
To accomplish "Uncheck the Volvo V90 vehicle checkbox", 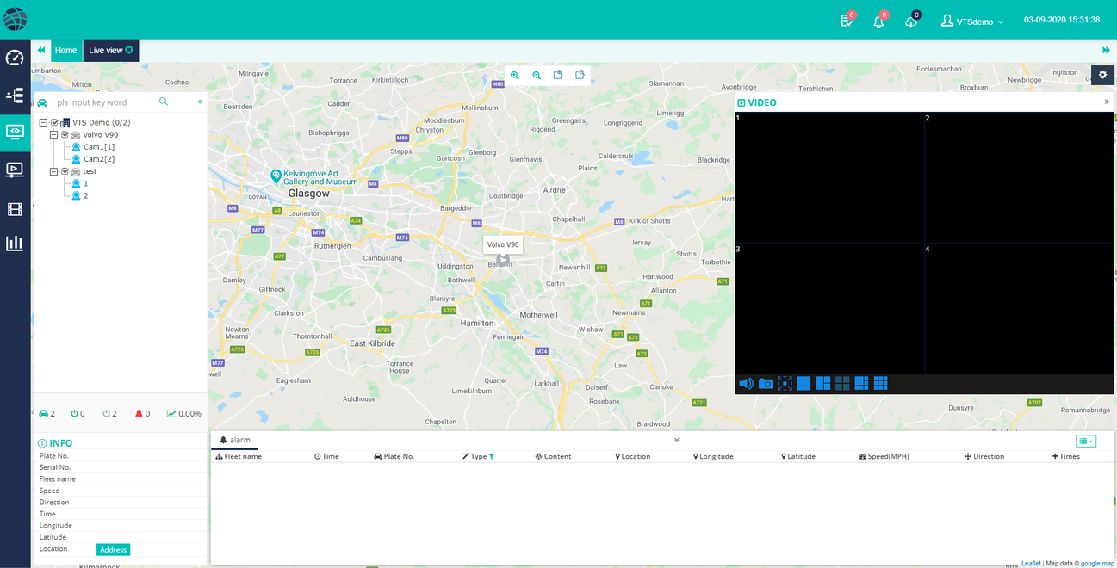I will coord(65,135).
